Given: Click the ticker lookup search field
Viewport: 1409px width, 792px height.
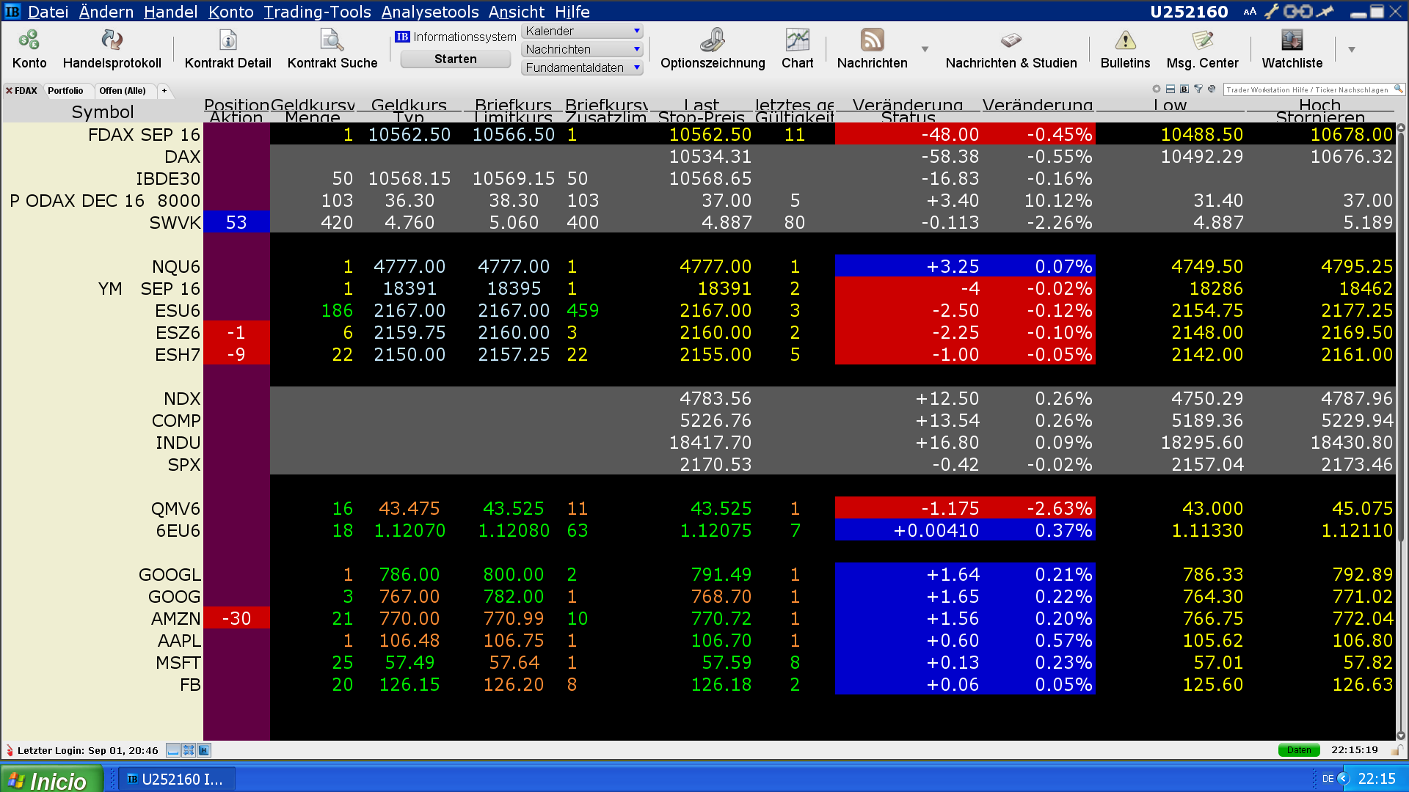Looking at the screenshot, I should 1308,89.
